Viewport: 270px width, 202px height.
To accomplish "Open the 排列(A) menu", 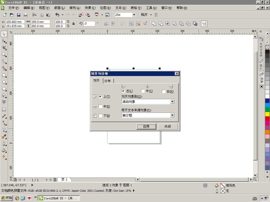I will tap(75, 8).
